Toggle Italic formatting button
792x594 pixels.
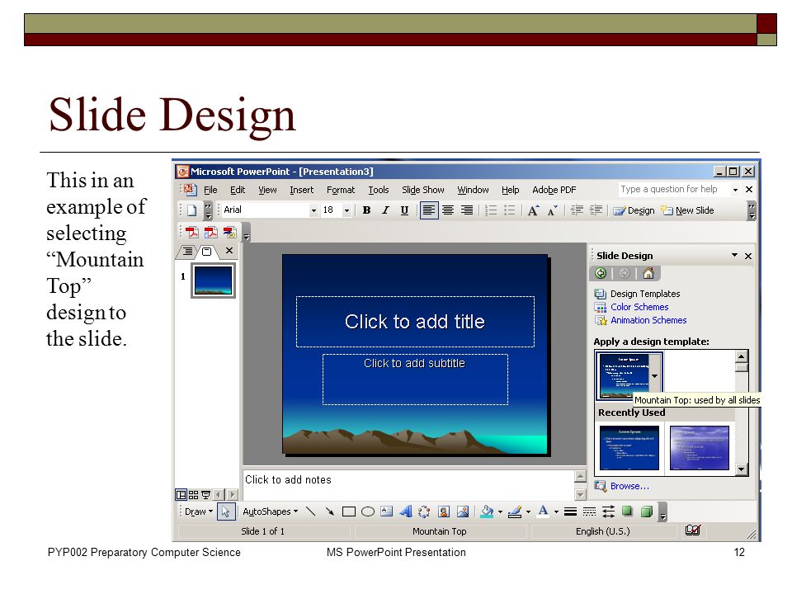coord(386,210)
